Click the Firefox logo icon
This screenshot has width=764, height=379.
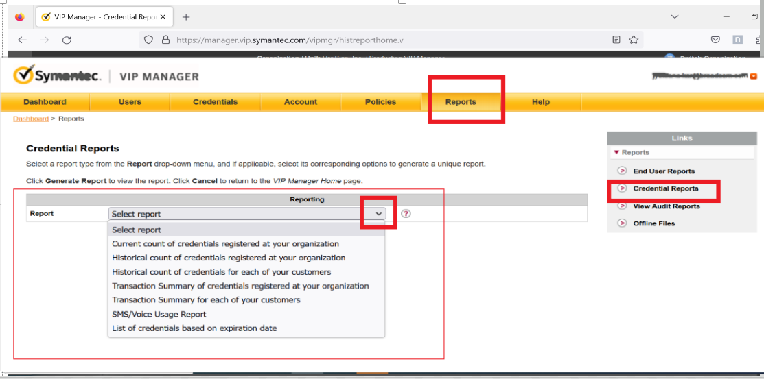19,17
